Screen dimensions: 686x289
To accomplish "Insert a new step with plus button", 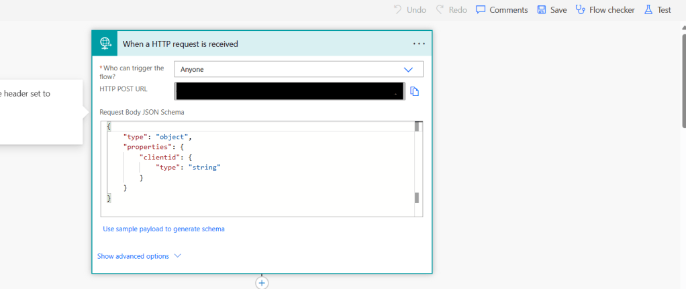I will pyautogui.click(x=262, y=283).
